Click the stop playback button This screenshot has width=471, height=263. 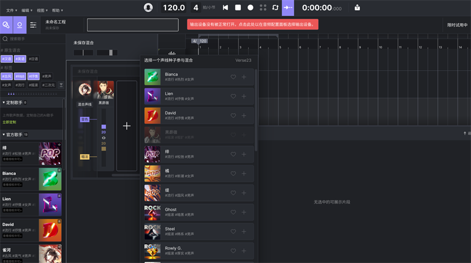coord(238,8)
